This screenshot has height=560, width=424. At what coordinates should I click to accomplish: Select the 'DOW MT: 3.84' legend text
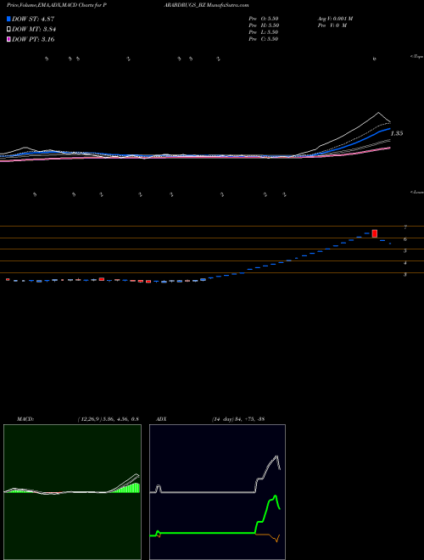(34, 30)
